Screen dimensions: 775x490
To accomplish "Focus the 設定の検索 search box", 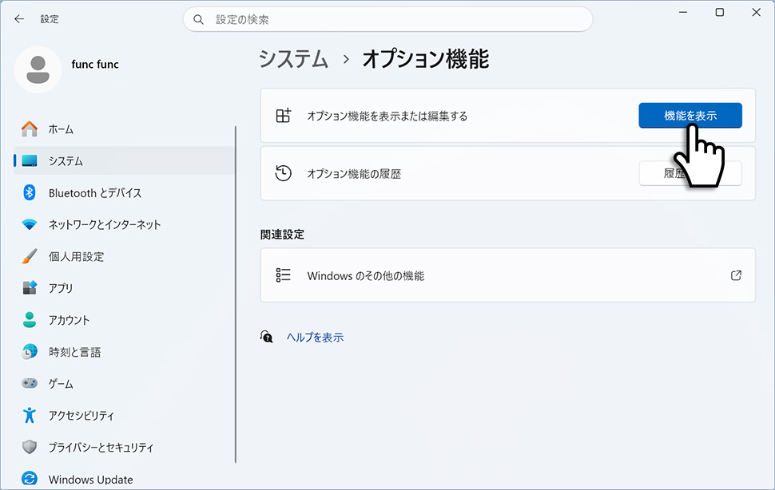I will 388,19.
